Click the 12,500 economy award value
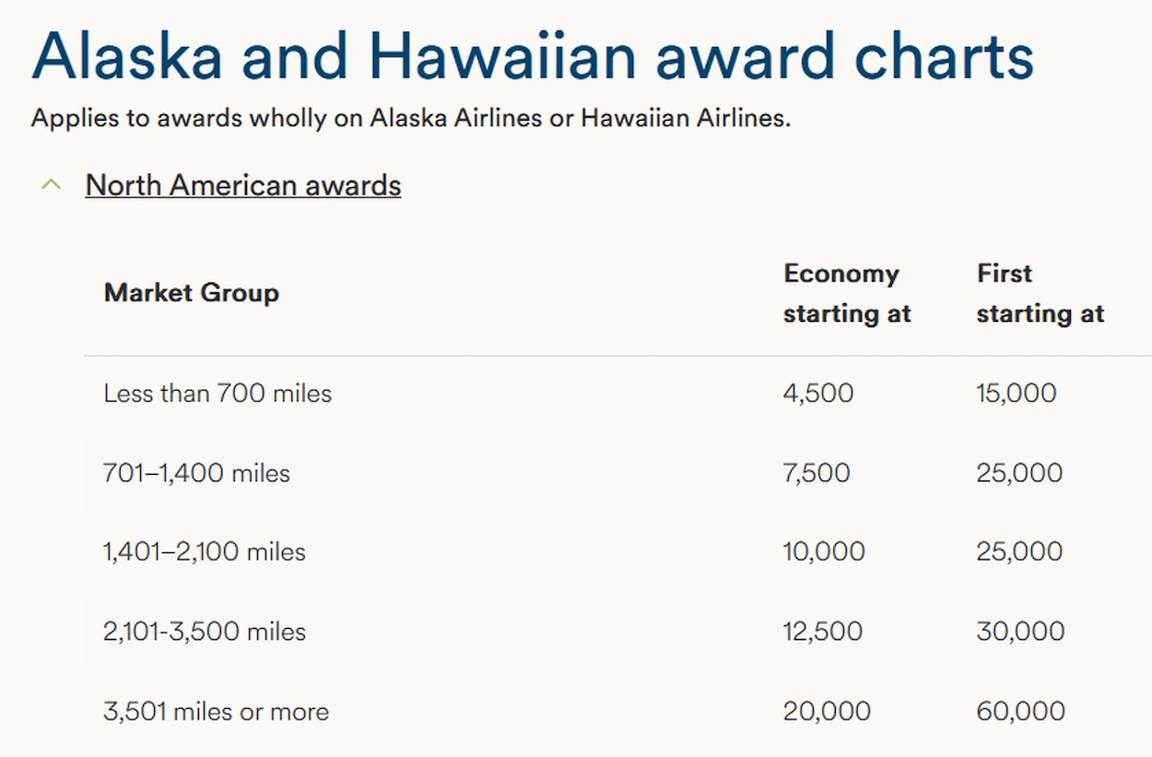This screenshot has height=757, width=1152. click(823, 632)
